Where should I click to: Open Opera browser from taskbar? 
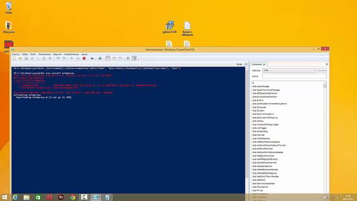point(50,197)
